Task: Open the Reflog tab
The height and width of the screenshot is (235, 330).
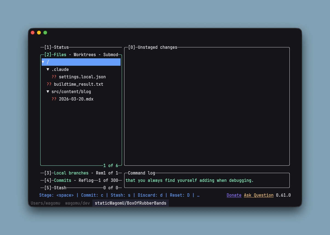Action: pyautogui.click(x=86, y=180)
